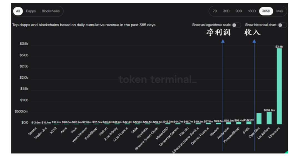Screen dimensions: 300x157
Task: Switch to the Blockchains filter
Action: click(x=51, y=11)
